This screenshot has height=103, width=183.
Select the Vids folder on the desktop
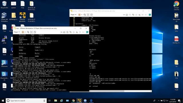176,75
